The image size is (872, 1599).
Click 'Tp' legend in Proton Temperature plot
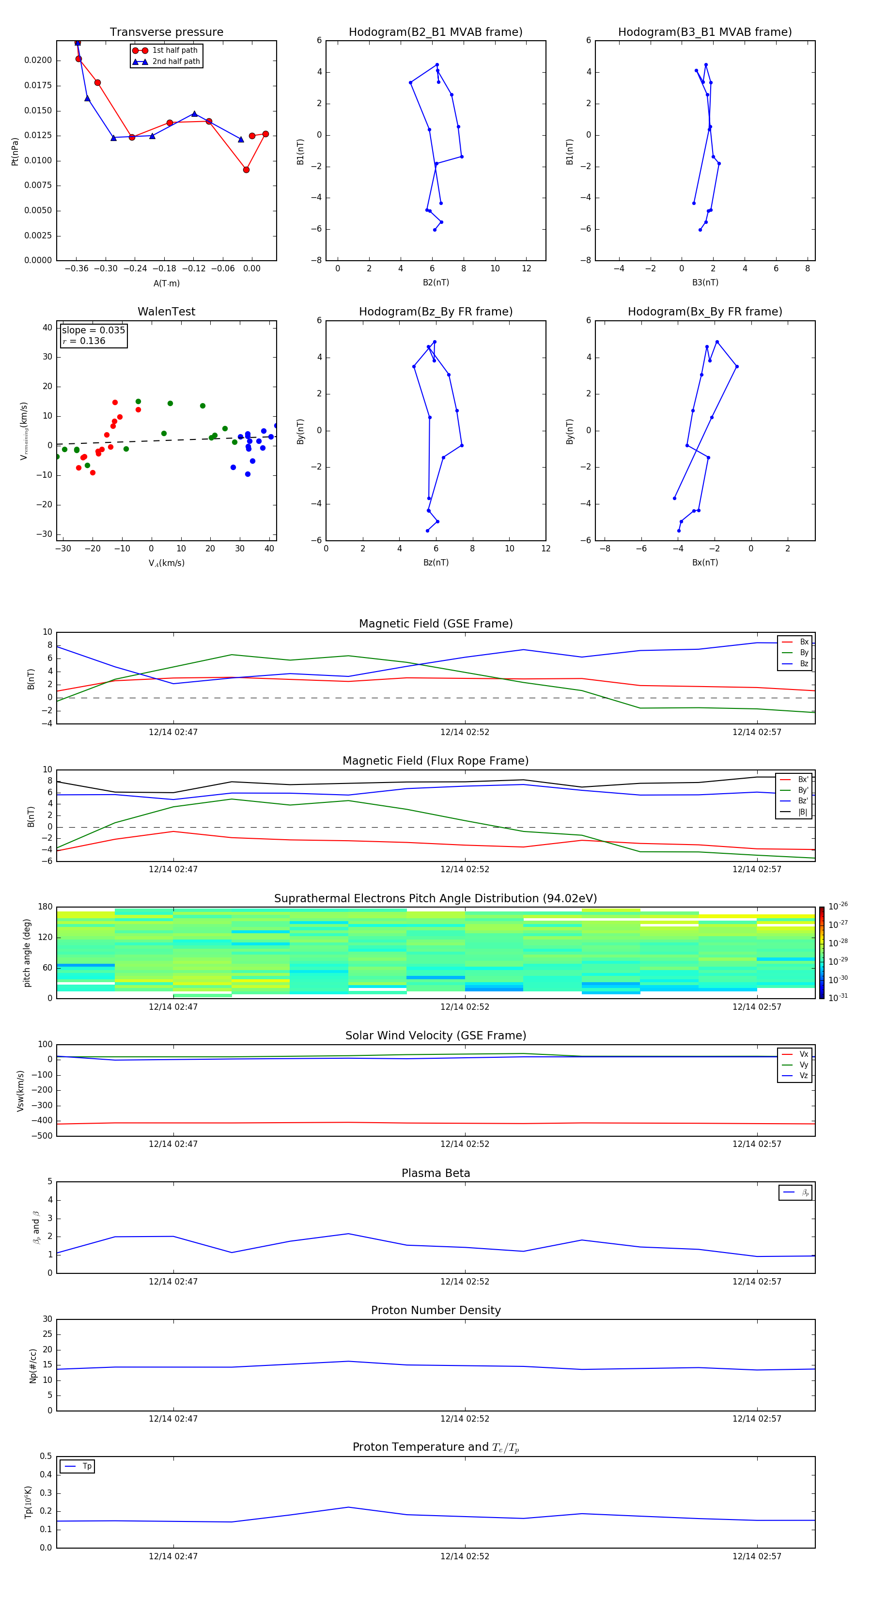(78, 1466)
